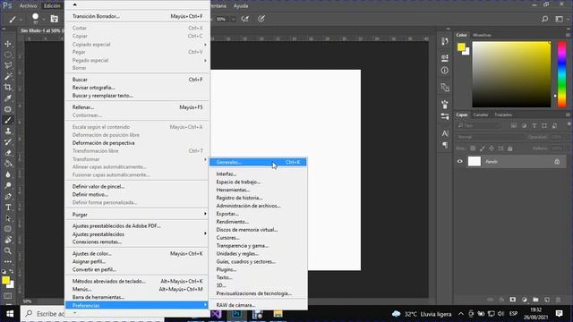Click the Windows Start button
The height and width of the screenshot is (322, 573).
pyautogui.click(x=10, y=314)
